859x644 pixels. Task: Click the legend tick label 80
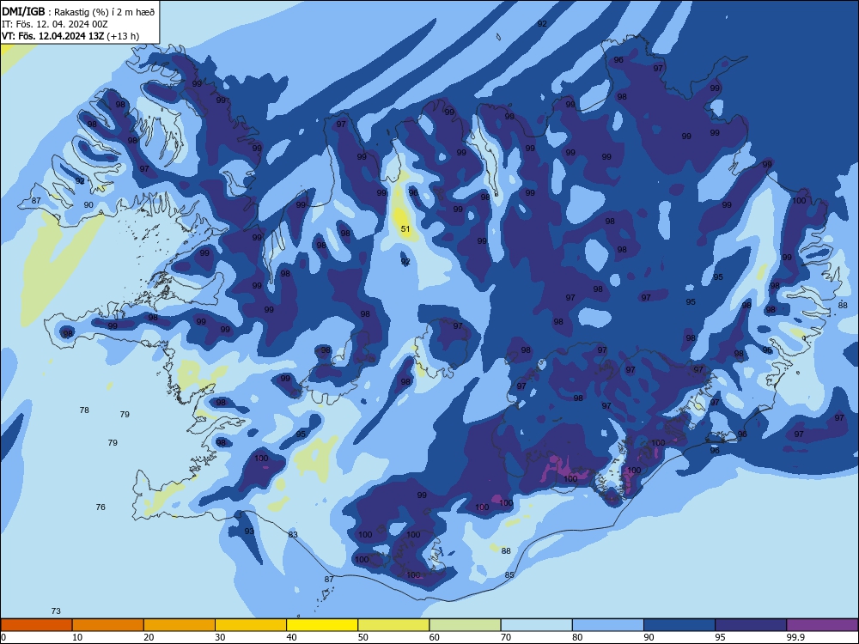coord(577,637)
